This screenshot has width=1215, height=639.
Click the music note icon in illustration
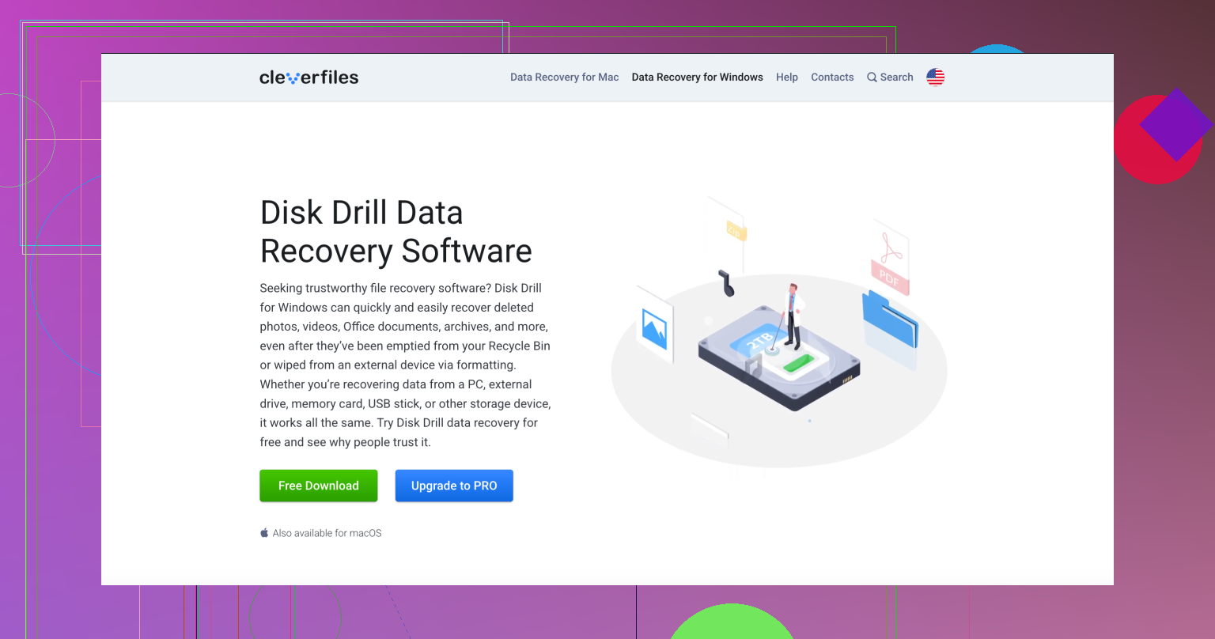[x=725, y=284]
